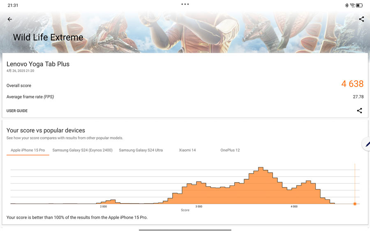Tap the 'Your score is better than 100%' text
Screen dimensions: 370x232
(x=77, y=217)
